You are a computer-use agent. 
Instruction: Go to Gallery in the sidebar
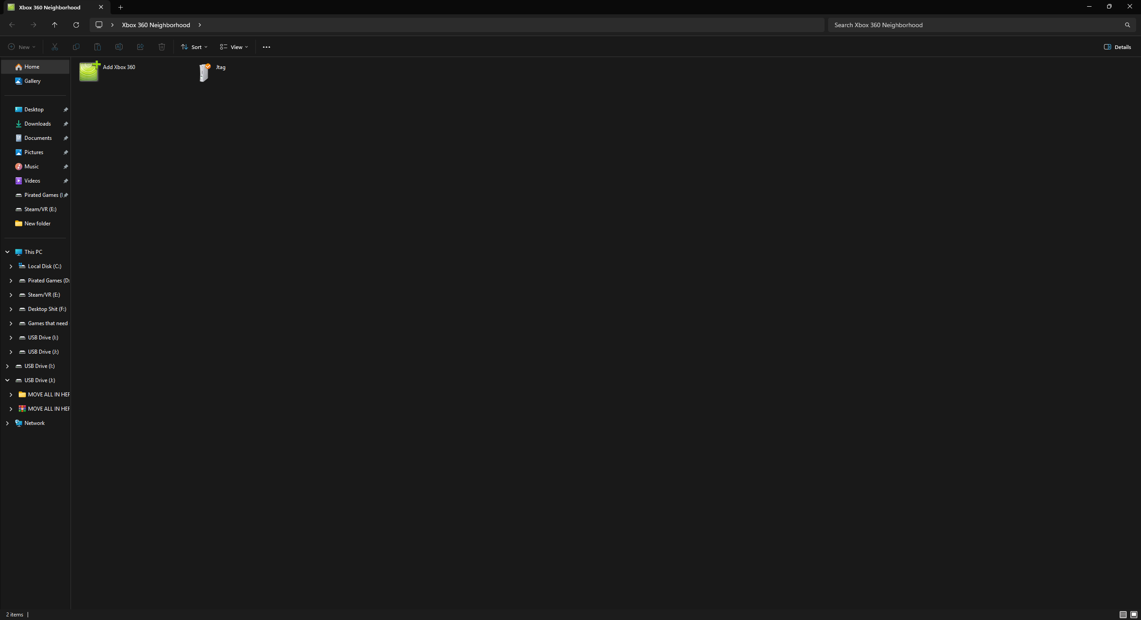[x=32, y=81]
